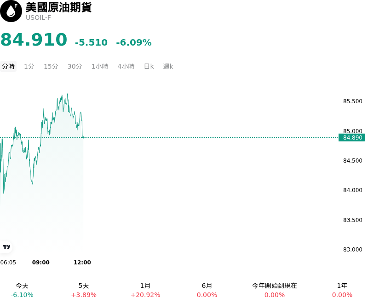368x304 pixels.
Task: Select the 6月 performance range
Action: coord(207,290)
